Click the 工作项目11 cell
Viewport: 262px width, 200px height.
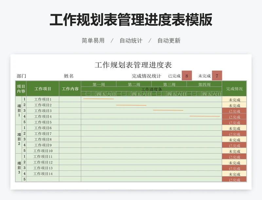(43, 157)
